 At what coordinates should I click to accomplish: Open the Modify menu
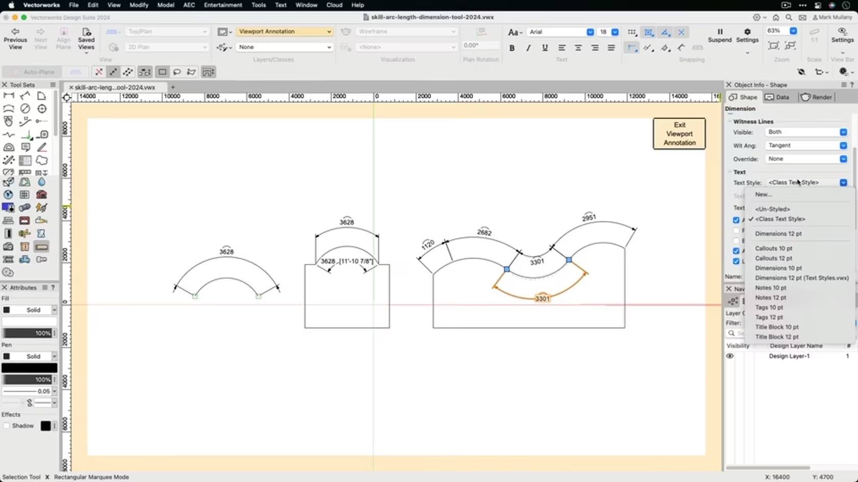138,5
